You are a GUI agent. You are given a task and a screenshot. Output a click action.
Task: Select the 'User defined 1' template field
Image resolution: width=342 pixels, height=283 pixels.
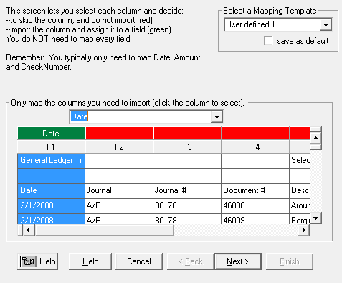click(x=272, y=24)
